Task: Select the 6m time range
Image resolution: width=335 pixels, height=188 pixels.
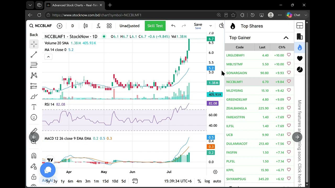Action: pos(70,181)
